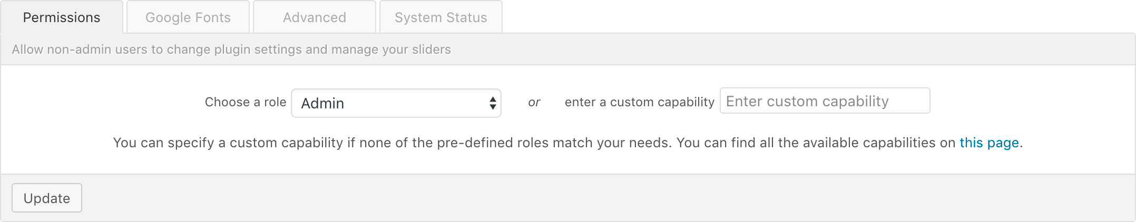
Task: Click the italic 'or' separator text
Action: coord(534,102)
